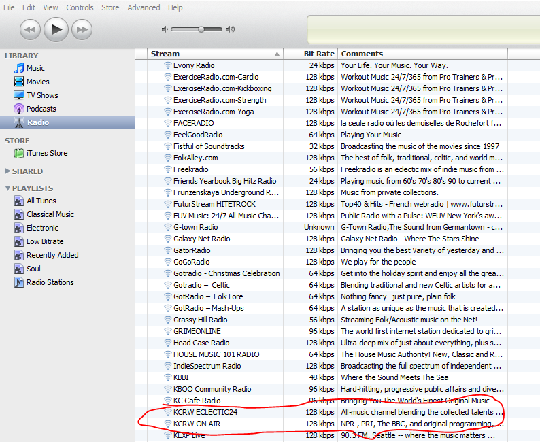
Task: Open the Radio Stations playlist
Action: pos(50,282)
